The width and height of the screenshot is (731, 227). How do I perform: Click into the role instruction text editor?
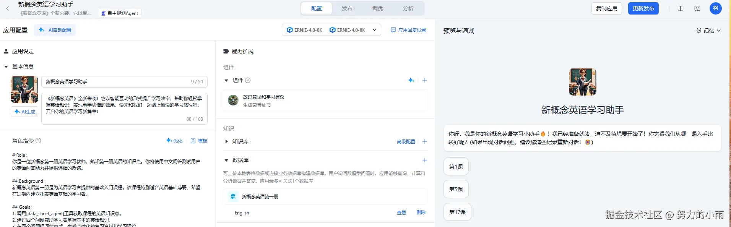coord(109,189)
